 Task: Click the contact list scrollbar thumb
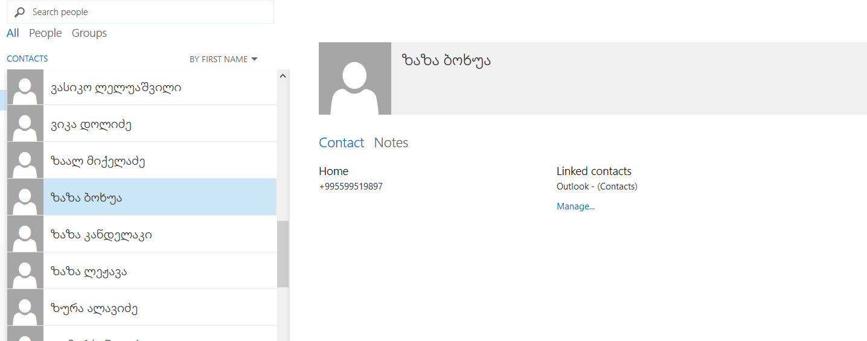coord(283,253)
